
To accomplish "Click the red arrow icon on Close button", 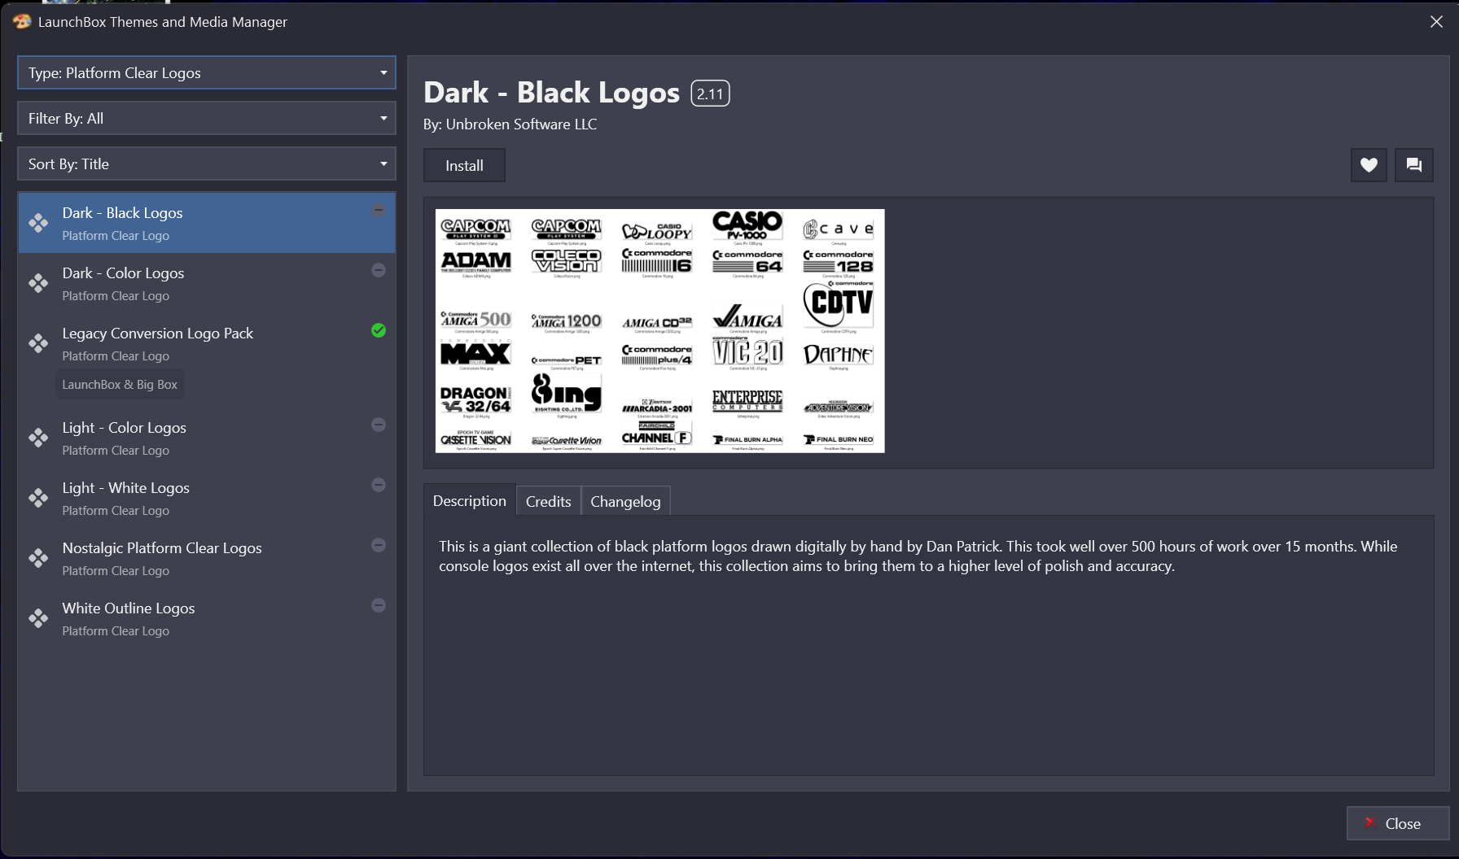I will tap(1369, 822).
